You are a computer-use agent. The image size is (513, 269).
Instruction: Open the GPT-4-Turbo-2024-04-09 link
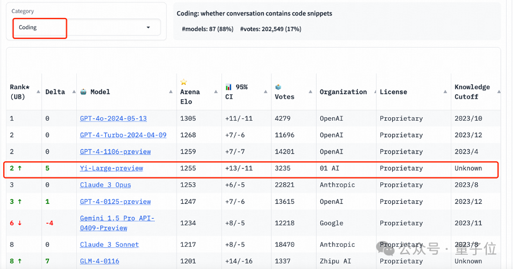pos(123,135)
